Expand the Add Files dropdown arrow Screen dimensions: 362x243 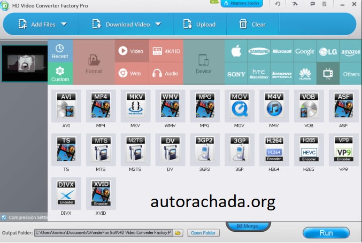tap(64, 24)
